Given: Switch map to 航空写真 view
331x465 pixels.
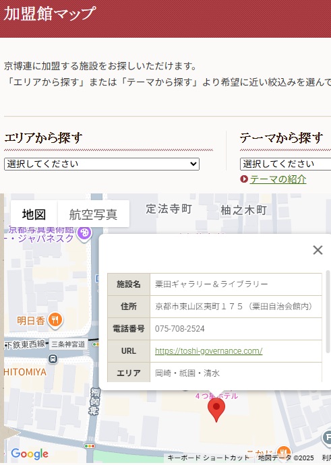Looking at the screenshot, I should click(x=94, y=214).
